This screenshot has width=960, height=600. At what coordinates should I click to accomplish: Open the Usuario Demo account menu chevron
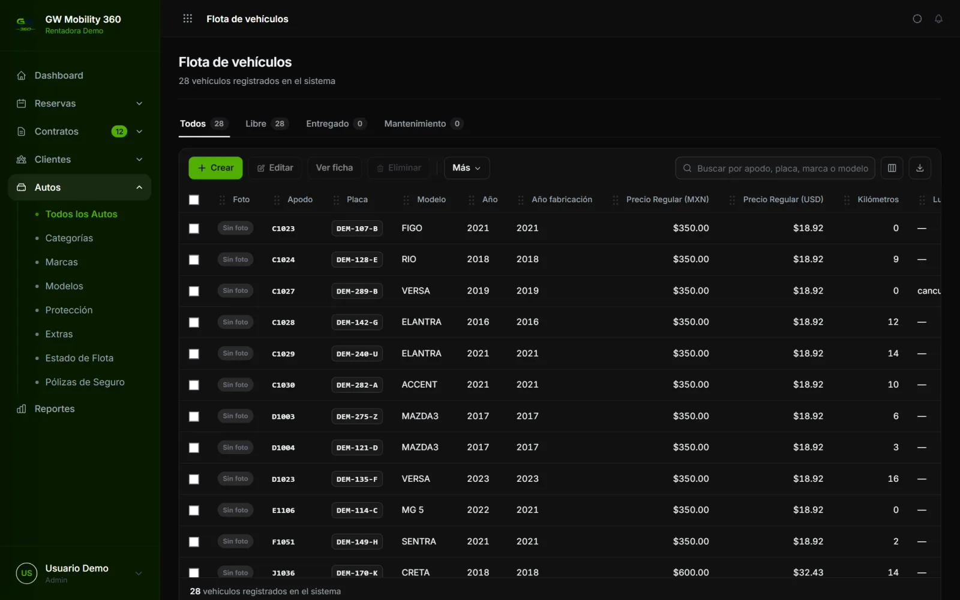pos(139,573)
